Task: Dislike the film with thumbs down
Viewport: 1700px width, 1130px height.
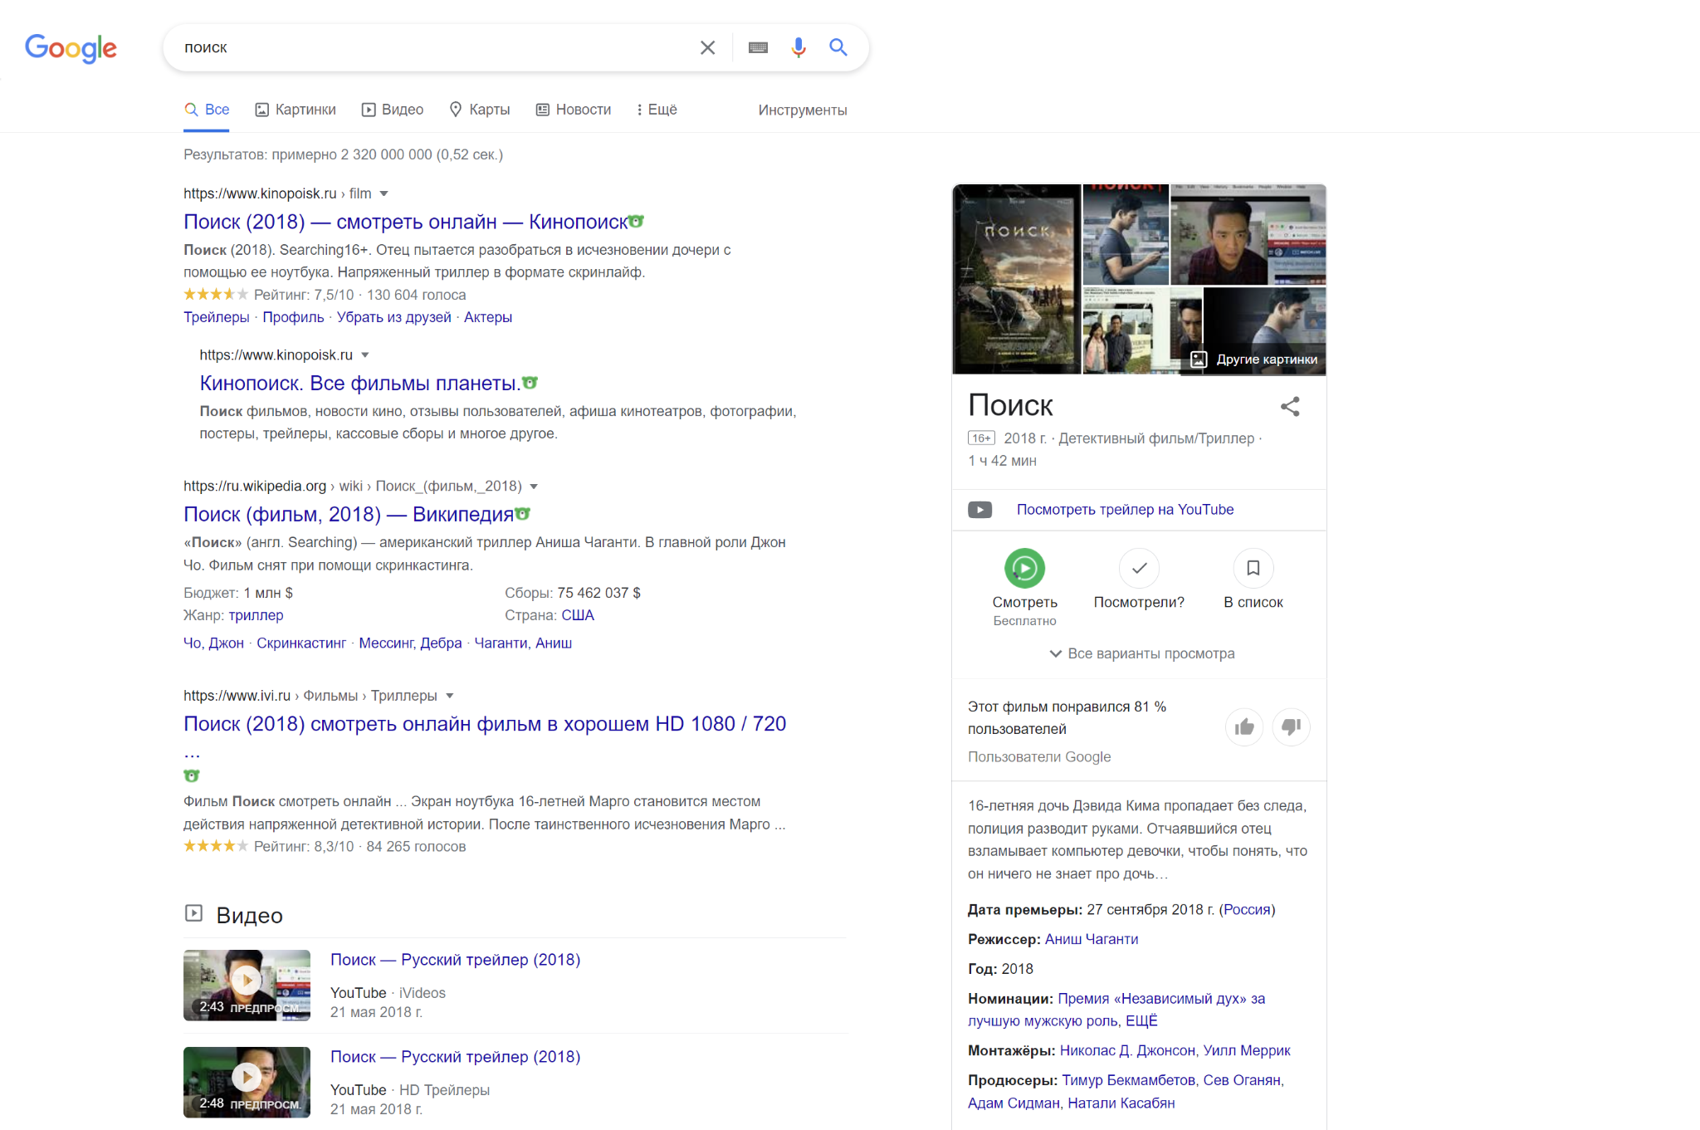Action: [1291, 727]
